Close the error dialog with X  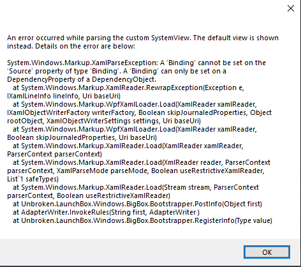pos(291,8)
